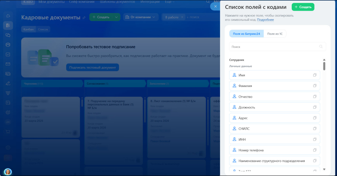337x176 pixels.
Task: Follow the Подробнее link
Action: (x=265, y=20)
